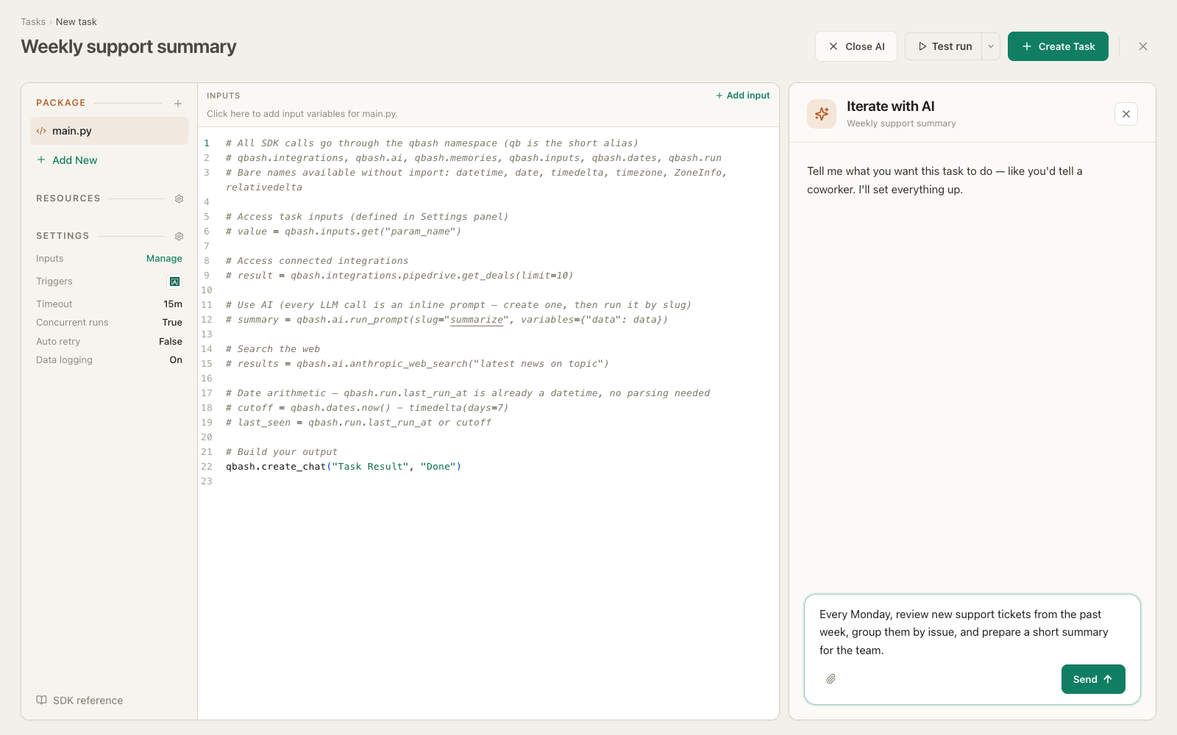Screen dimensions: 1177x735
Task: Click the Weekly support summary title
Action: (129, 46)
